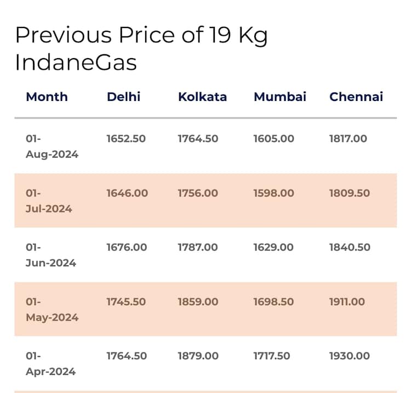Click Kolkata price 1859.00 for May

click(198, 302)
